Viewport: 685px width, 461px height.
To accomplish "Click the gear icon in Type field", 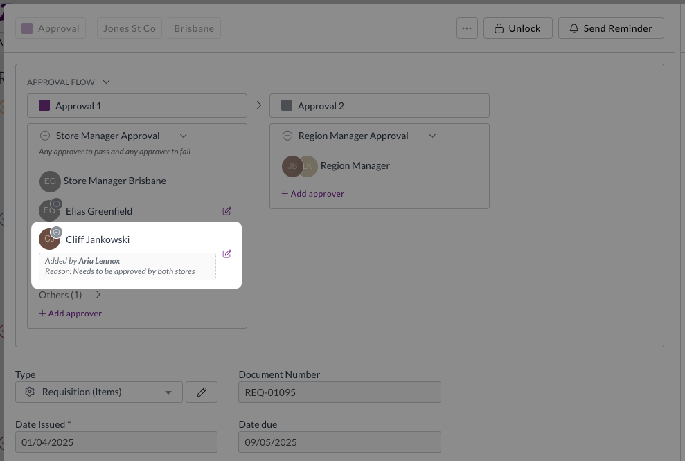I will pyautogui.click(x=30, y=392).
